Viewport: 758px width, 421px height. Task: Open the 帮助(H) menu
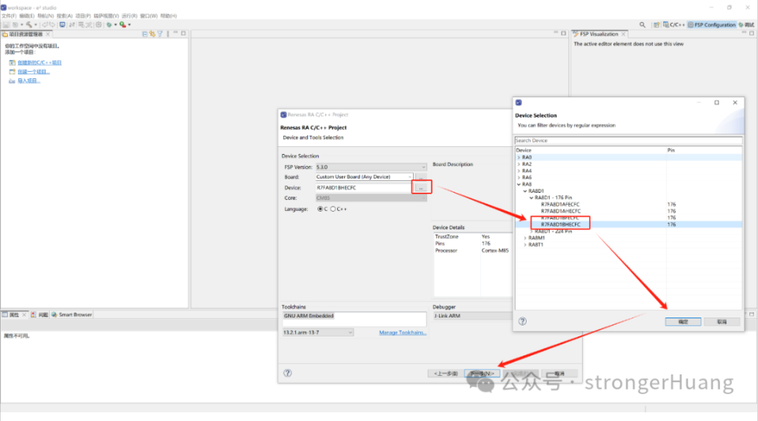[168, 16]
